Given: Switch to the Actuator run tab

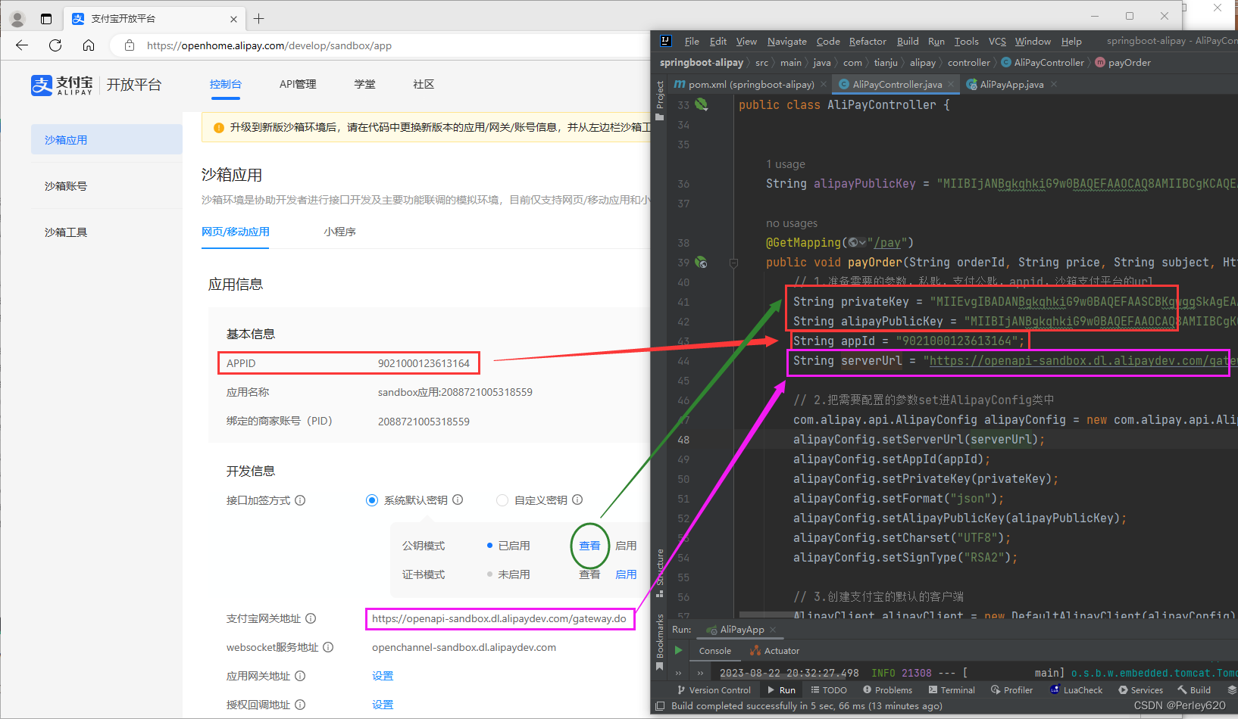Looking at the screenshot, I should click(x=774, y=651).
